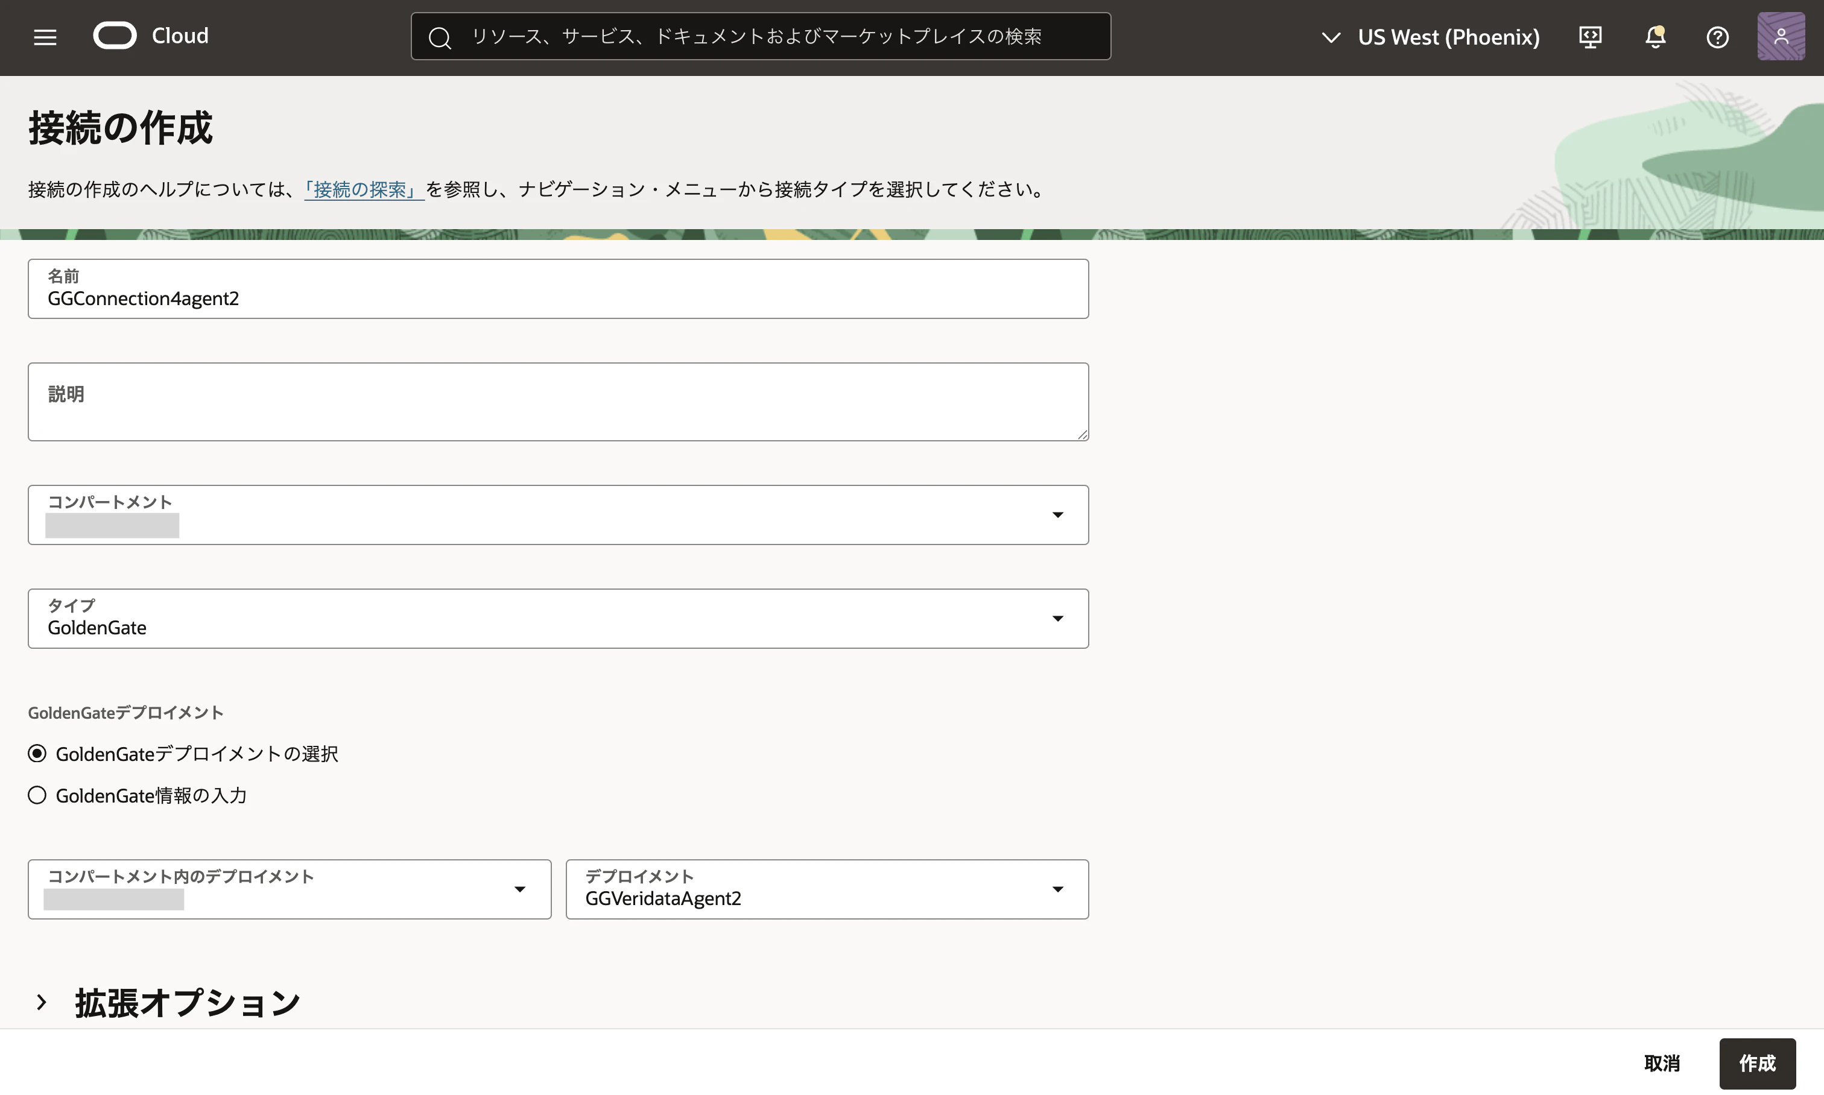The height and width of the screenshot is (1095, 1824).
Task: Open the Cloud Shell developer tools icon
Action: click(x=1590, y=37)
